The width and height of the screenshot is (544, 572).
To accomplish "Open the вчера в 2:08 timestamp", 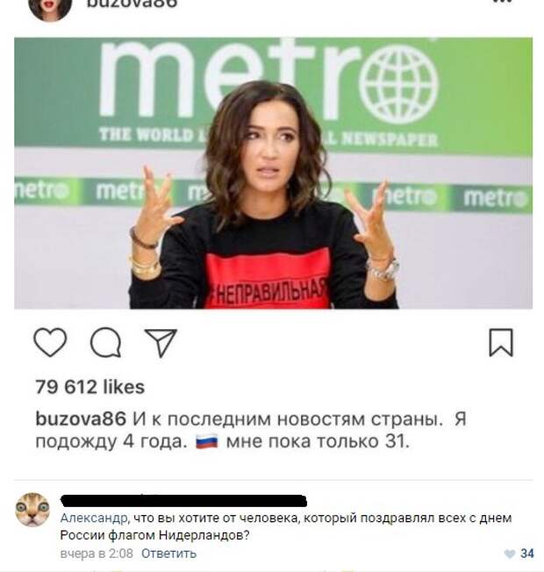I will [97, 554].
